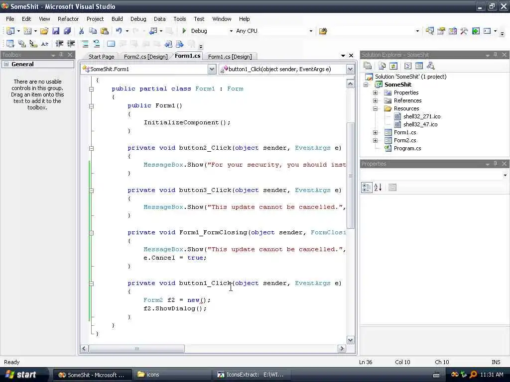Toggle auto-hide pin on the Toolbox panel
The image size is (510, 382).
click(x=61, y=55)
